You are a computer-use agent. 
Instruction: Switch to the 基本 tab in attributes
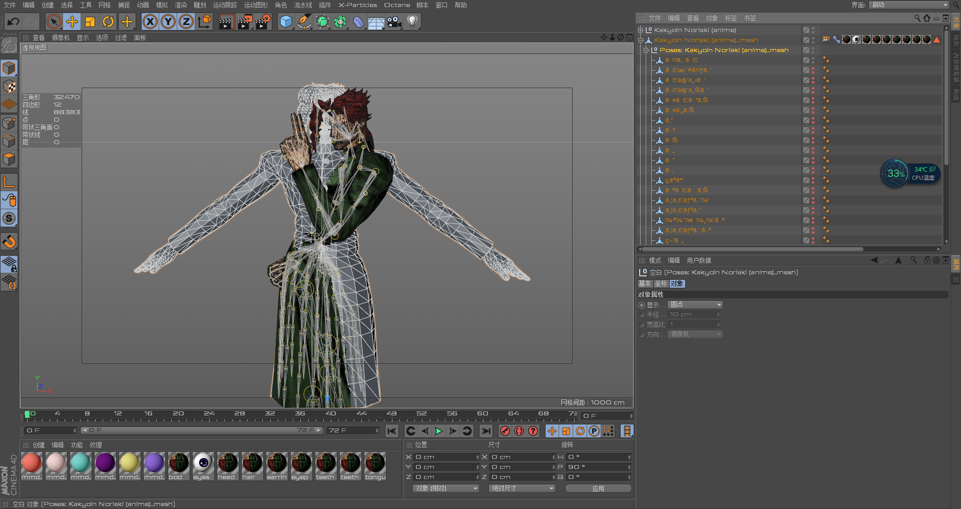pos(645,284)
